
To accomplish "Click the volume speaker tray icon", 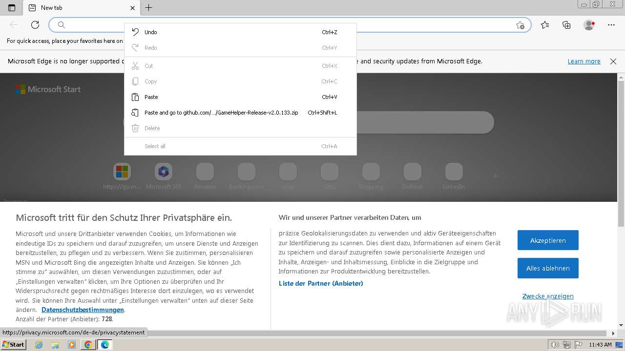I will click(x=555, y=345).
